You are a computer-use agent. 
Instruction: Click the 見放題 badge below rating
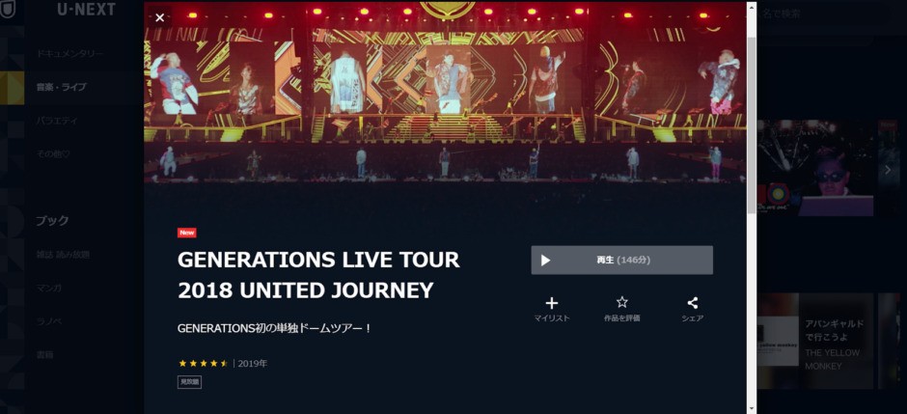click(189, 381)
